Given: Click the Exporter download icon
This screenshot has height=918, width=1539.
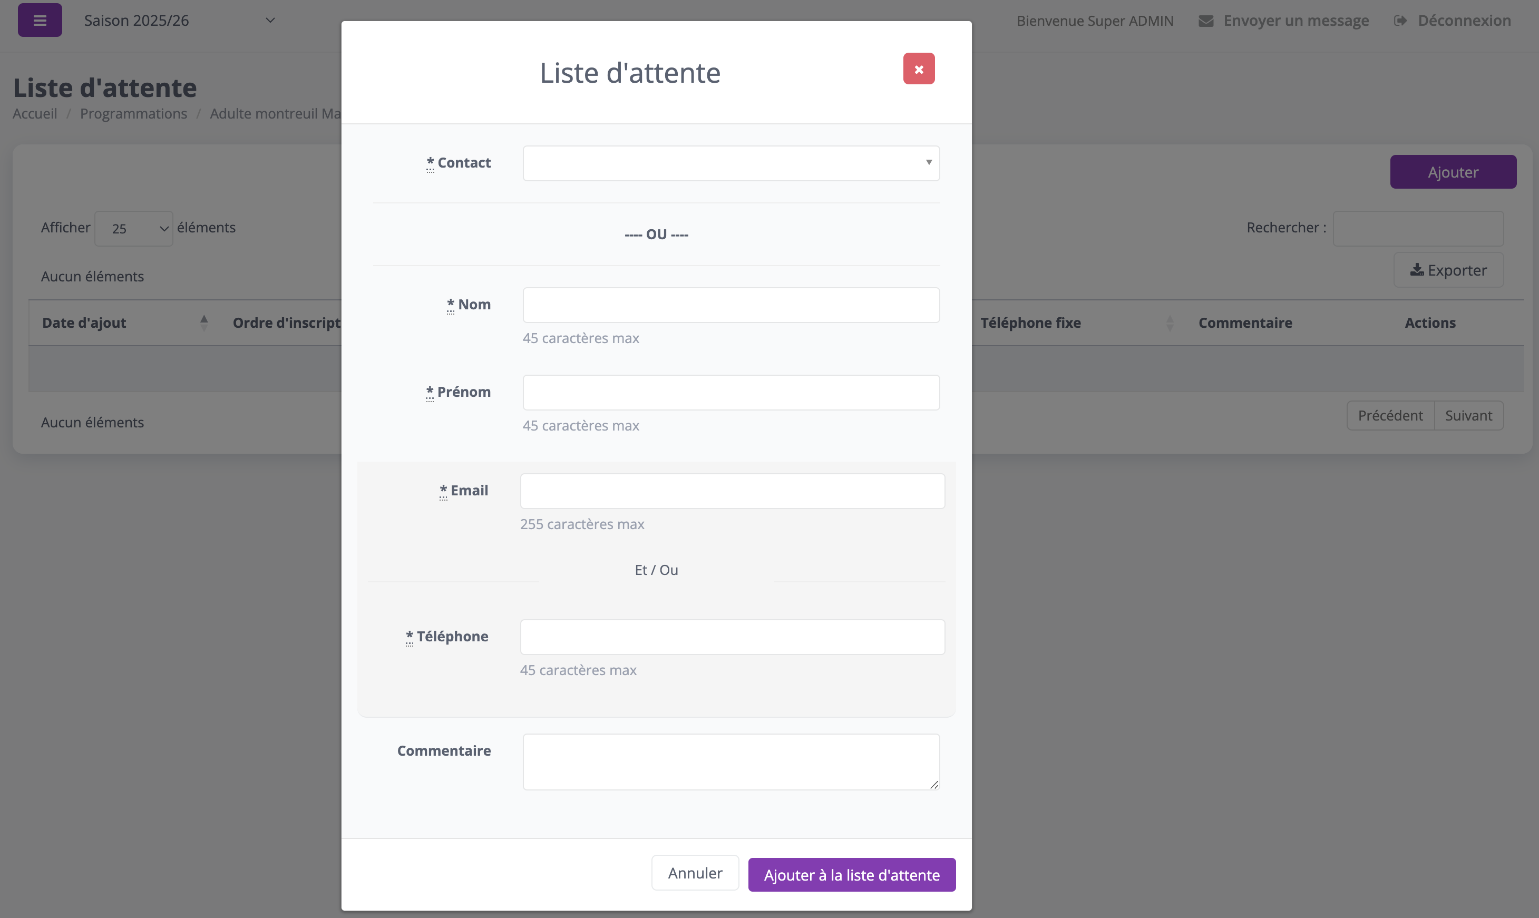Looking at the screenshot, I should pyautogui.click(x=1417, y=270).
